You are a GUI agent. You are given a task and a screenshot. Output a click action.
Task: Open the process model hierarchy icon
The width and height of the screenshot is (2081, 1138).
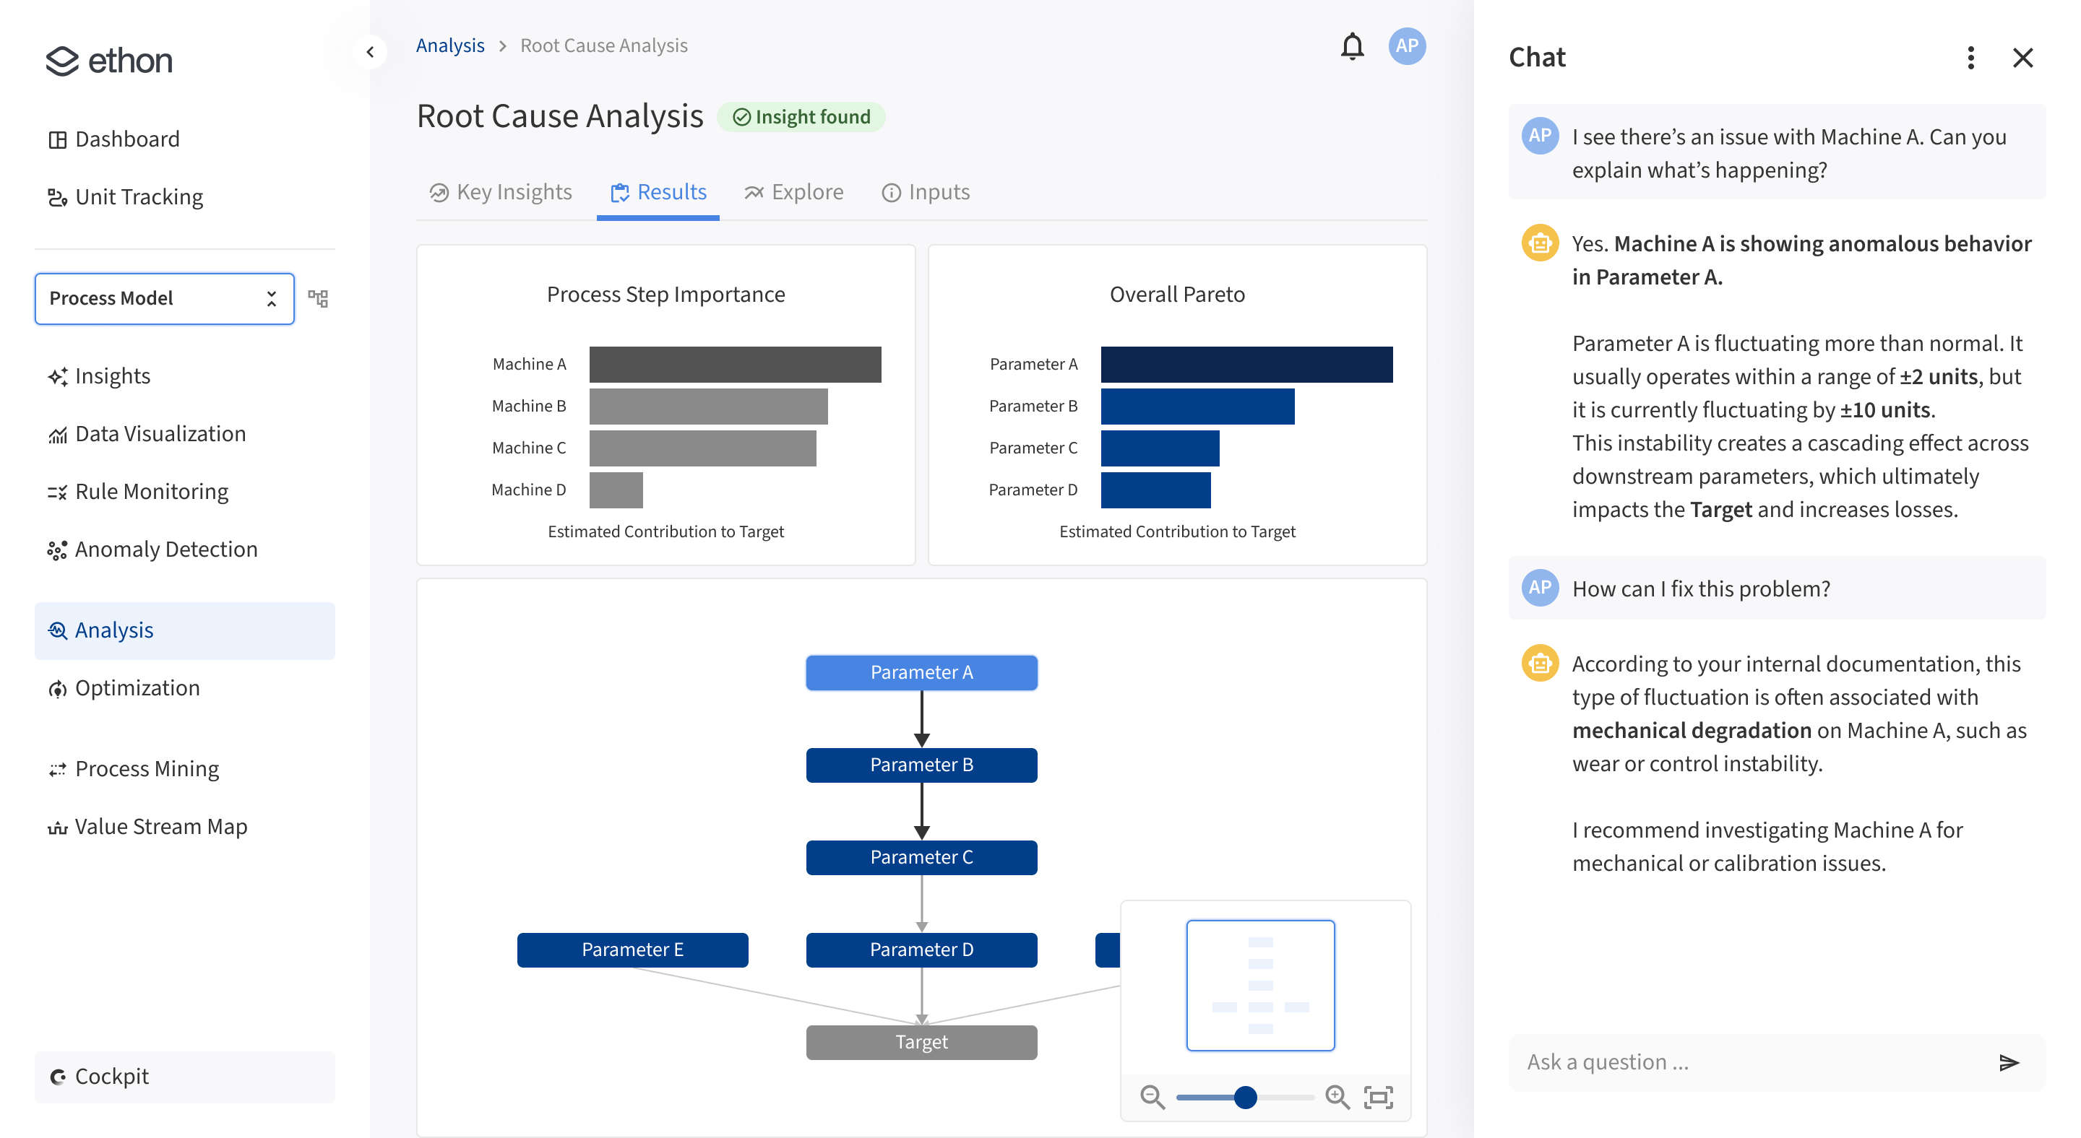318,297
